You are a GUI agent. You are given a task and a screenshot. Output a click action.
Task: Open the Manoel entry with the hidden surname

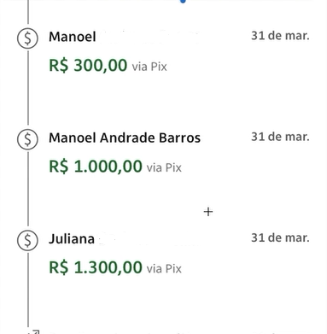[73, 37]
